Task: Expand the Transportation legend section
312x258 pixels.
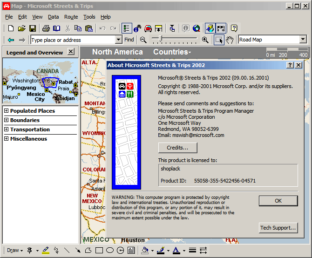Action: point(7,129)
